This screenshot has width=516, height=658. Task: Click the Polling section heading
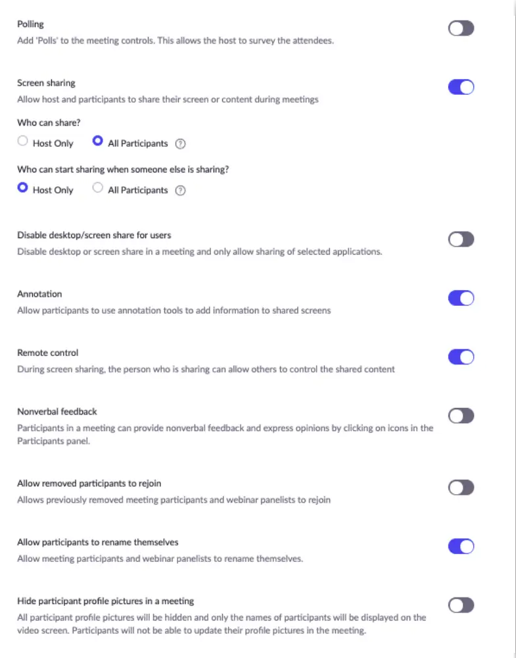[x=30, y=24]
